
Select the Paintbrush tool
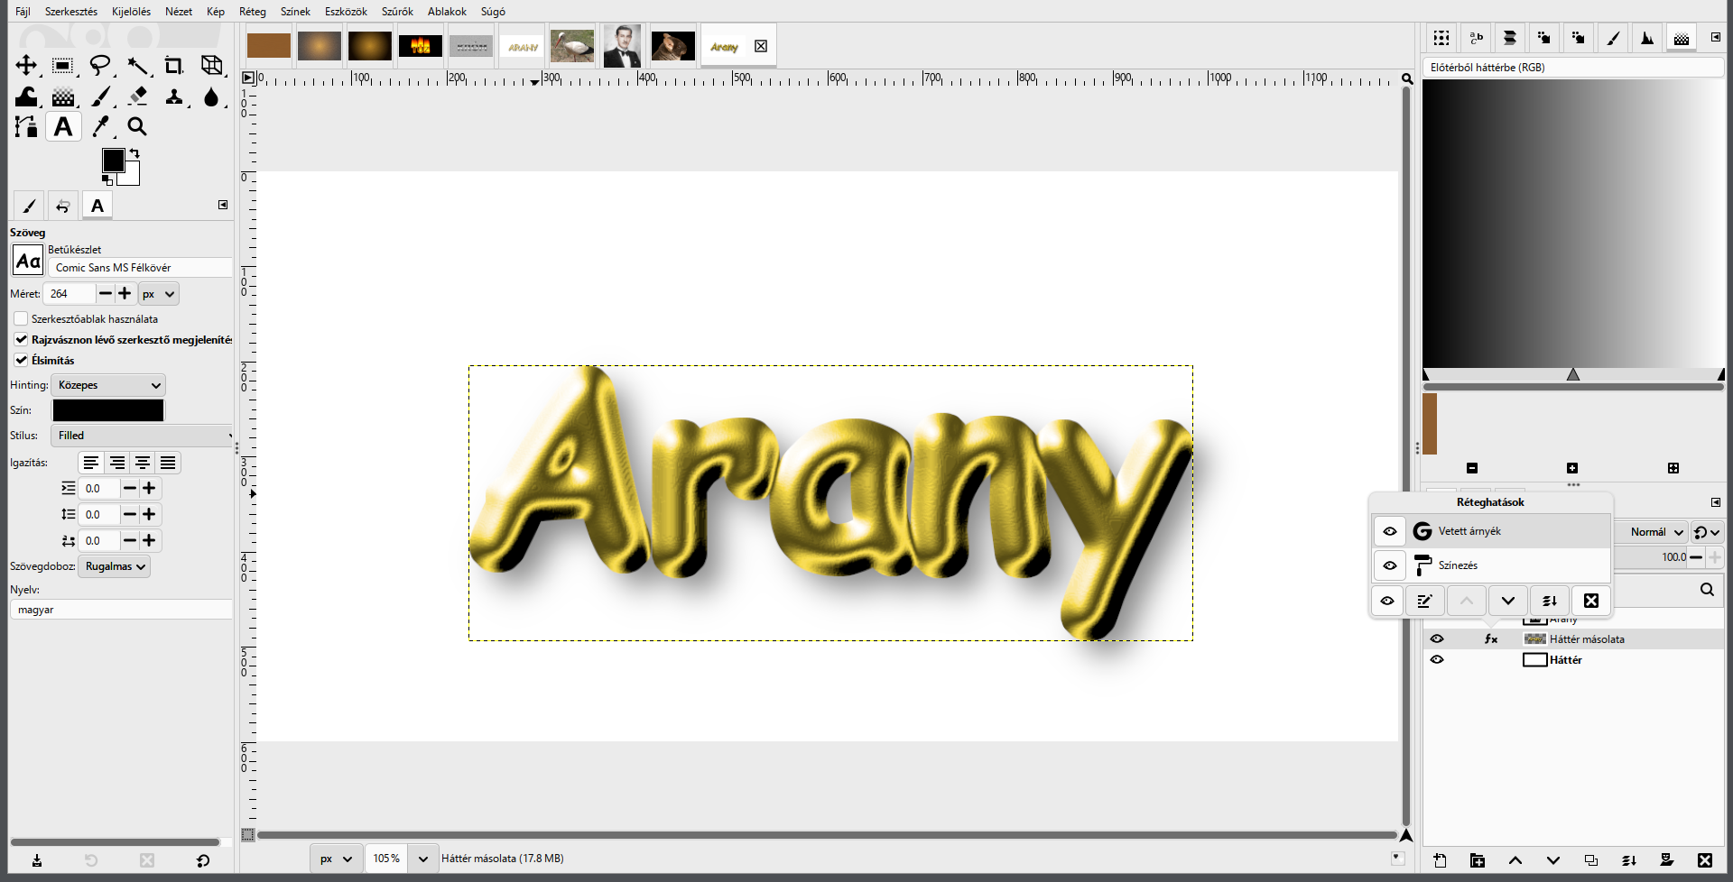point(100,96)
